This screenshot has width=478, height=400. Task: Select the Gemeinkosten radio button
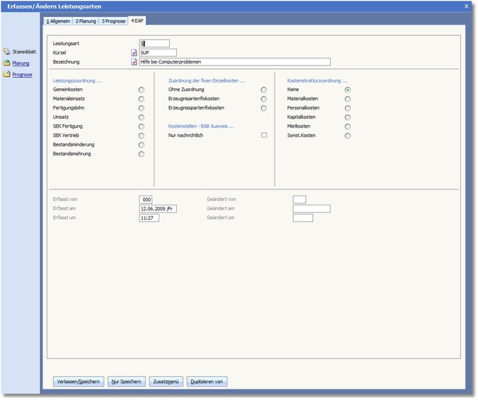pos(142,90)
